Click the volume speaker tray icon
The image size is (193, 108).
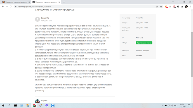coord(172,105)
